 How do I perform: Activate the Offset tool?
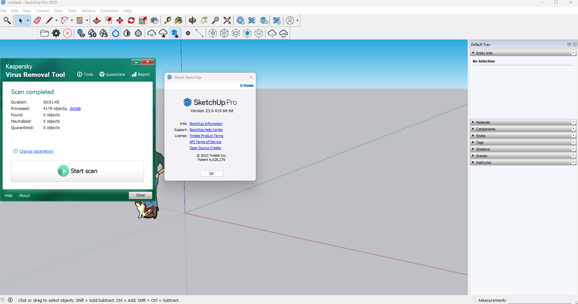pyautogui.click(x=108, y=21)
